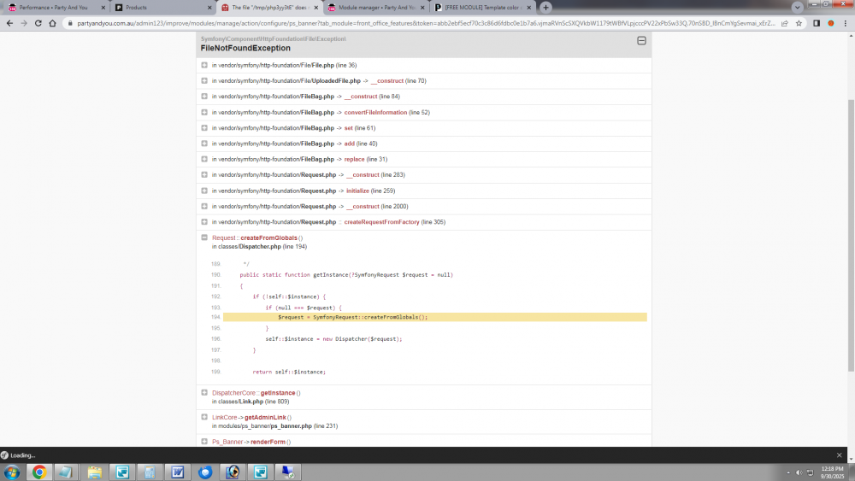
Task: Click the initialize method link
Action: (357, 191)
